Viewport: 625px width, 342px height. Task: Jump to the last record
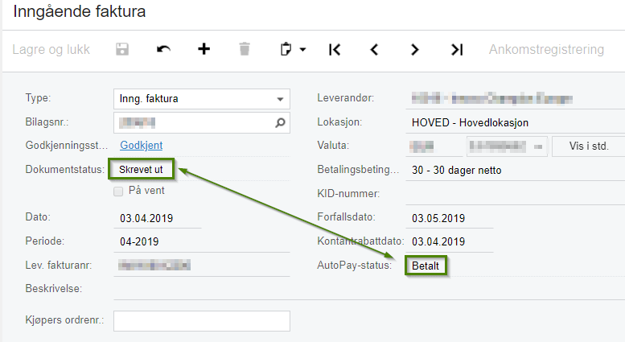pos(457,50)
